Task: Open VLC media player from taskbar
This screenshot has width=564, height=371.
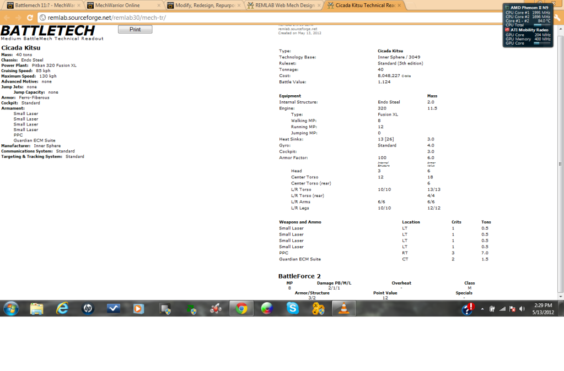Action: click(344, 308)
